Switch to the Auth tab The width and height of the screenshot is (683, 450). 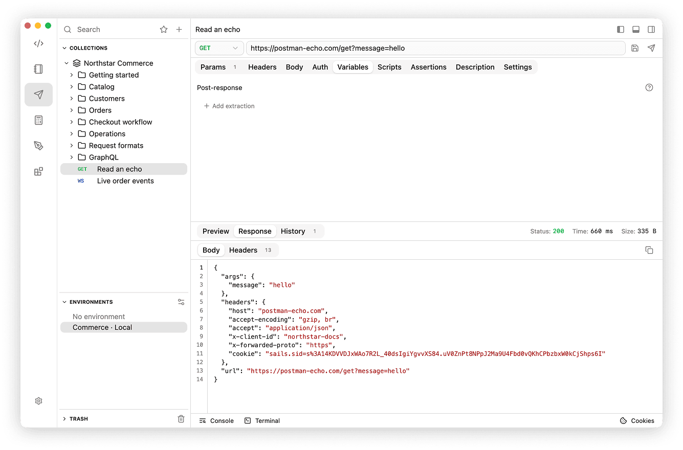pyautogui.click(x=320, y=67)
